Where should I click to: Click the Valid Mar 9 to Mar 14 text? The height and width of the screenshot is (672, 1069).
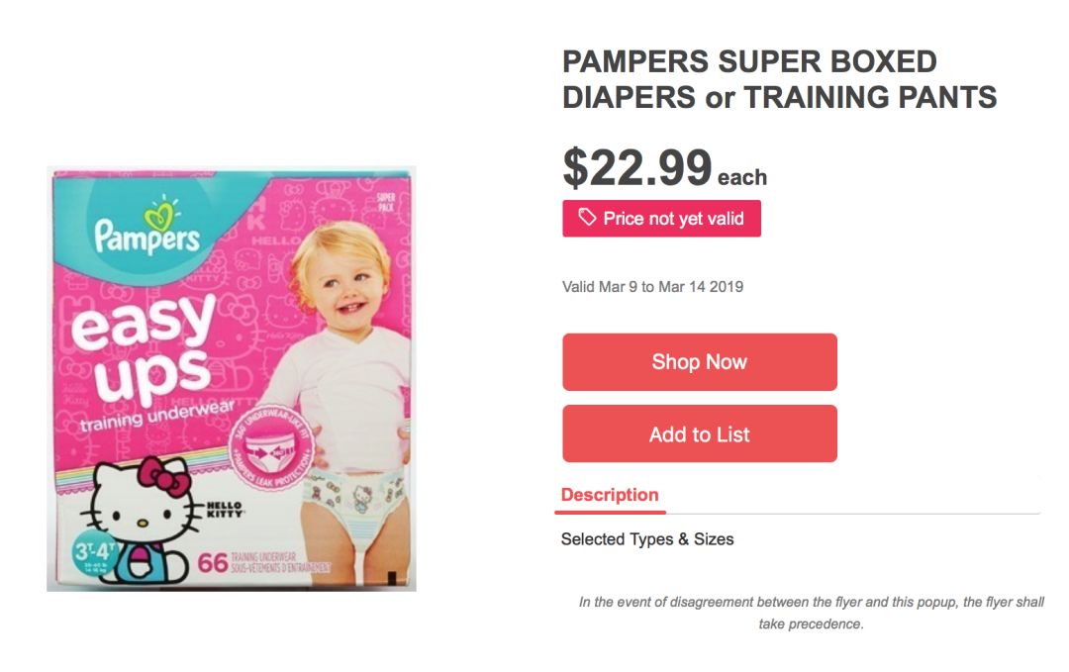coord(652,287)
